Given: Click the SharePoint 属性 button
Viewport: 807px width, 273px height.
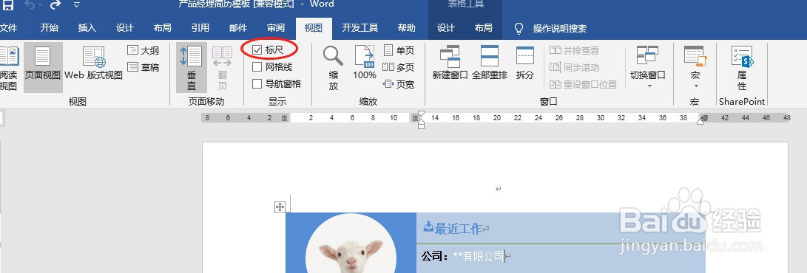Looking at the screenshot, I should click(742, 68).
